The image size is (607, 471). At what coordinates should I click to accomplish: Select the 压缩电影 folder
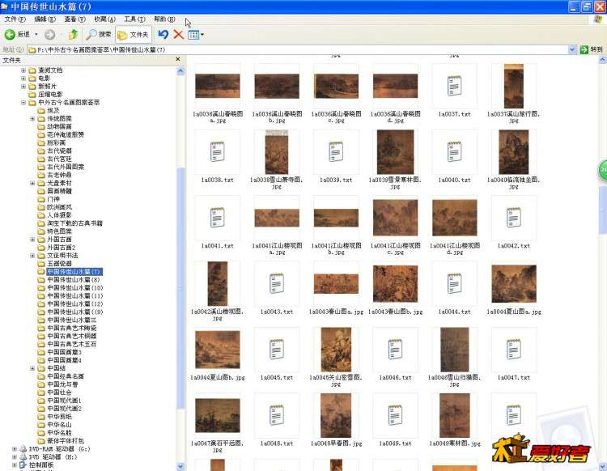pos(50,95)
